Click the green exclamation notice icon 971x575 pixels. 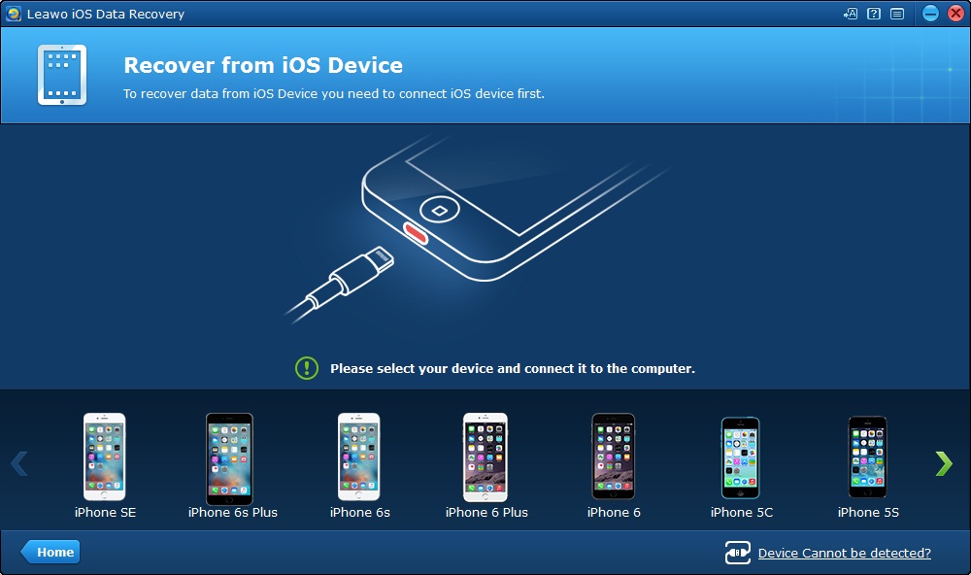pyautogui.click(x=307, y=368)
